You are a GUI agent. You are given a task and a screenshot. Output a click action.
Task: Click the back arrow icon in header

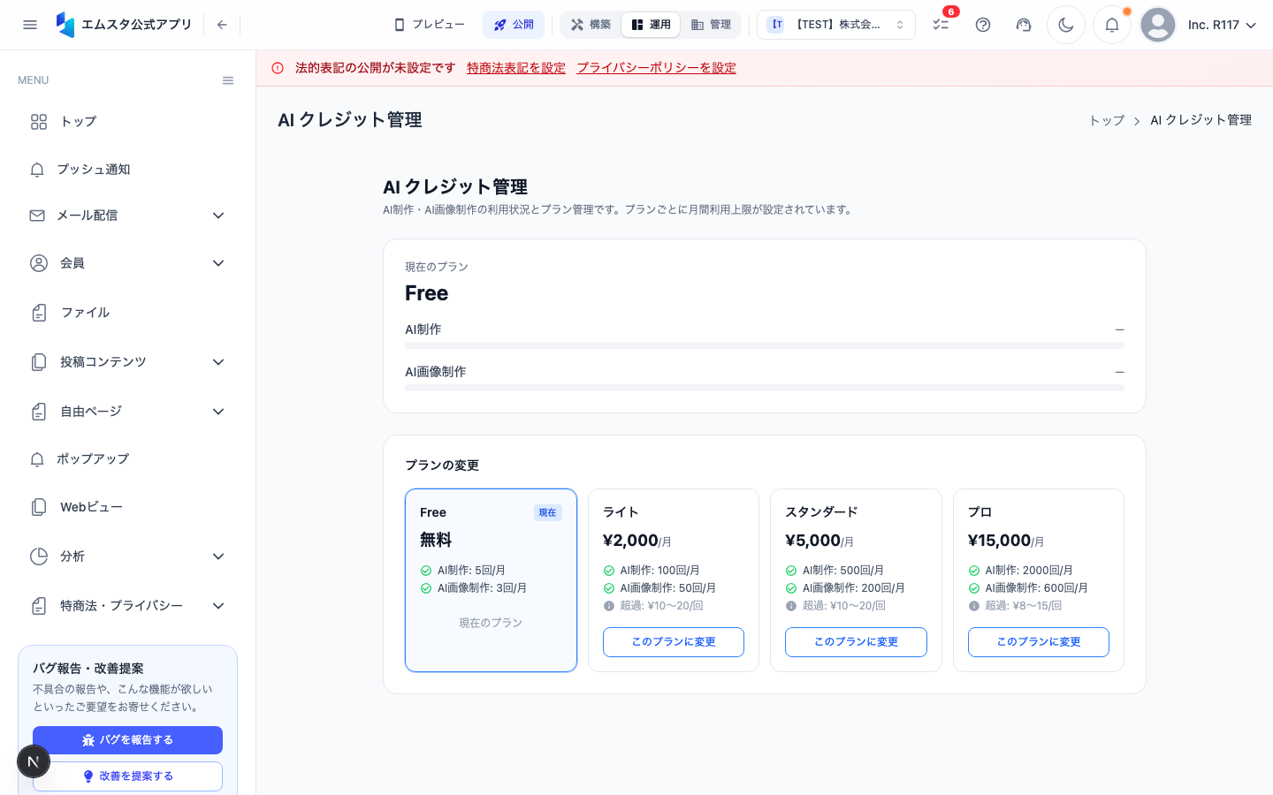pyautogui.click(x=222, y=25)
